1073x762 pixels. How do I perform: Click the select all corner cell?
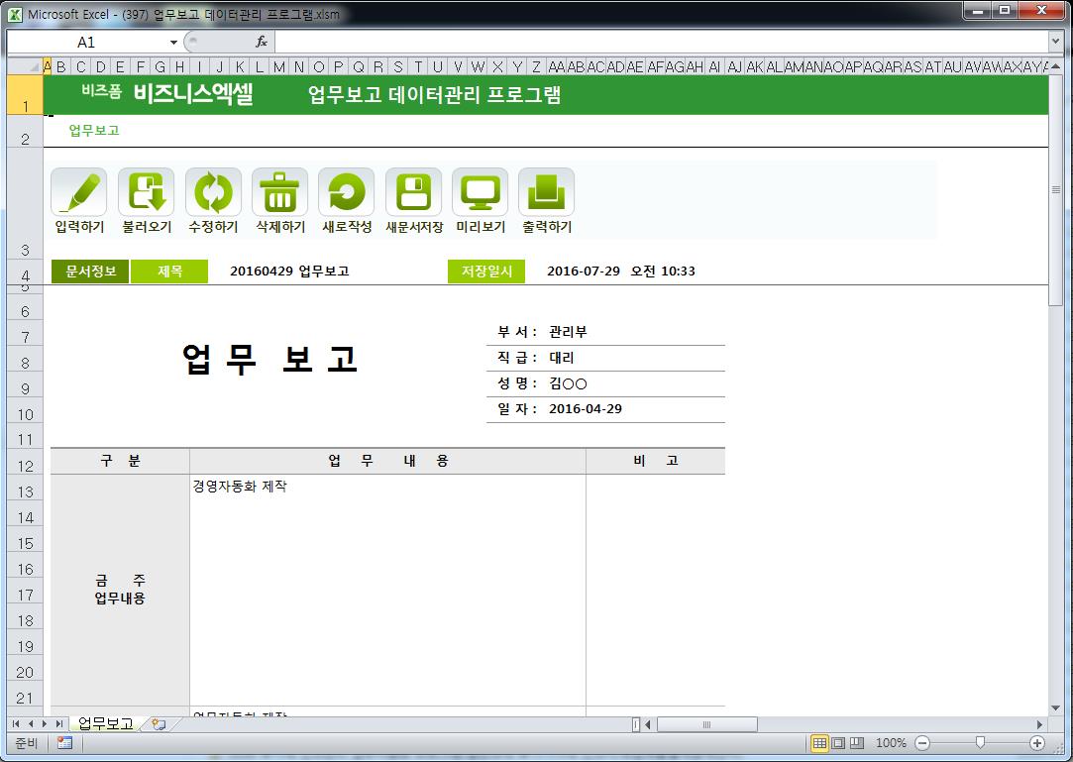coord(25,66)
